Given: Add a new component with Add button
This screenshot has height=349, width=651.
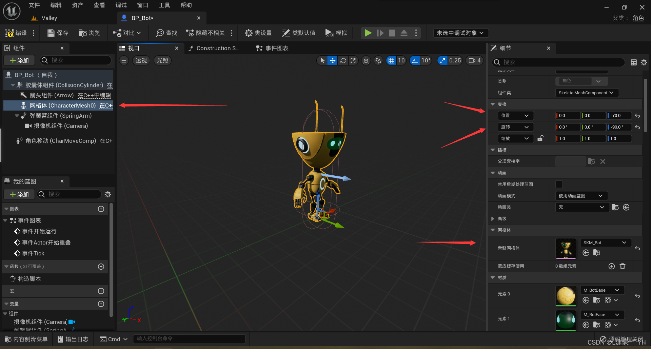Looking at the screenshot, I should tap(19, 60).
